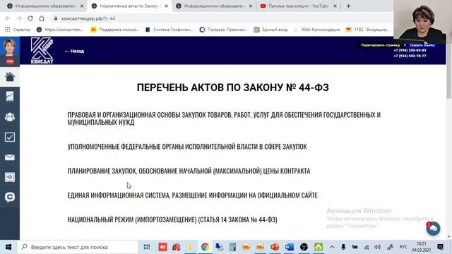Click the Консалт logo

42,50
